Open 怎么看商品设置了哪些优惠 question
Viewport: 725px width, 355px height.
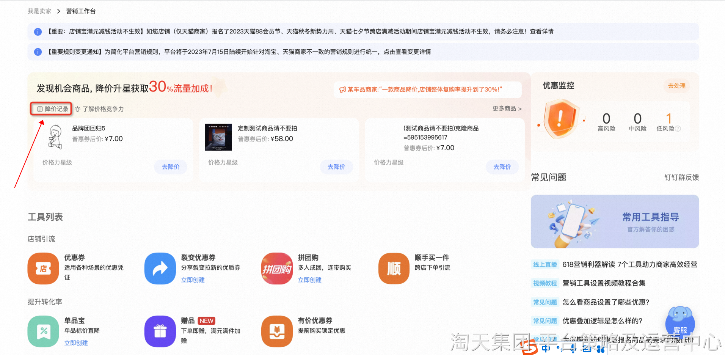tap(606, 302)
